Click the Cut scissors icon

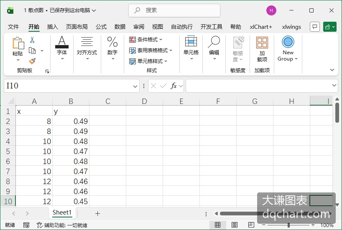(x=32, y=40)
